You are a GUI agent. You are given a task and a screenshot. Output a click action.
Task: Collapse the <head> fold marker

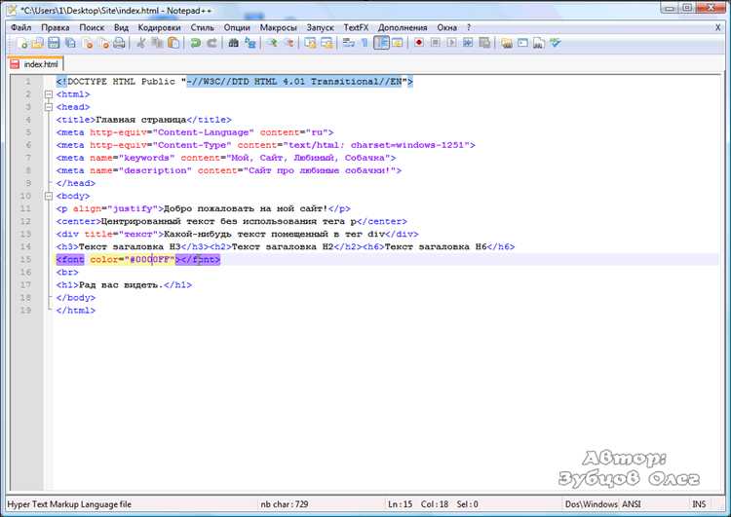tap(47, 107)
